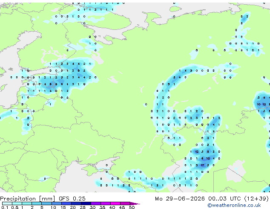Click legend label '0.1'
The height and width of the screenshot is (209, 270).
pos(5,207)
